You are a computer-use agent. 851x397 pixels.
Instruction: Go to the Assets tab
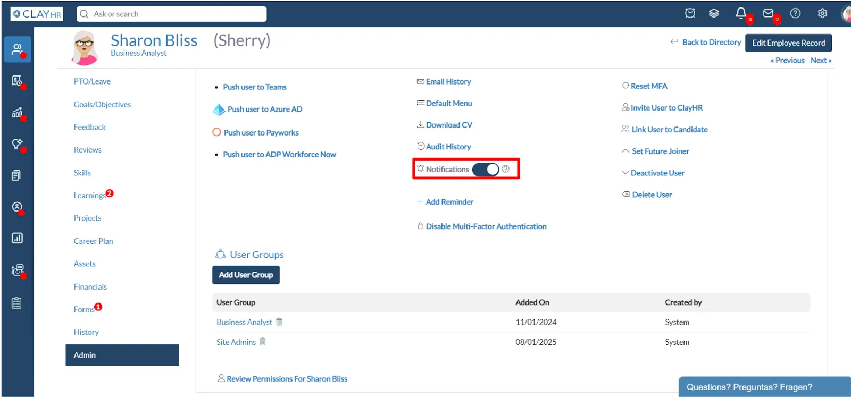click(x=85, y=264)
